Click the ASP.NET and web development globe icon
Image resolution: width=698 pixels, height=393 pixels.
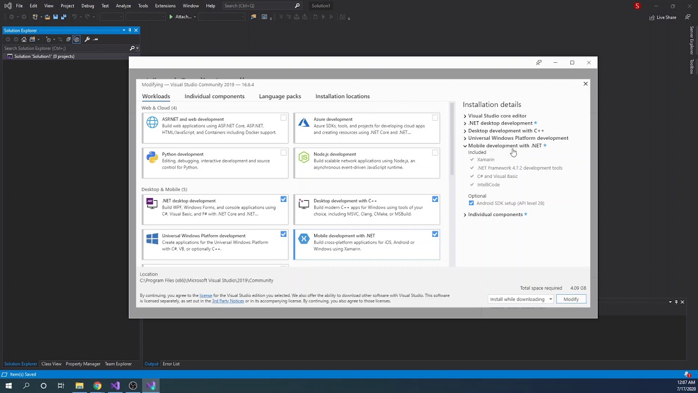[152, 122]
